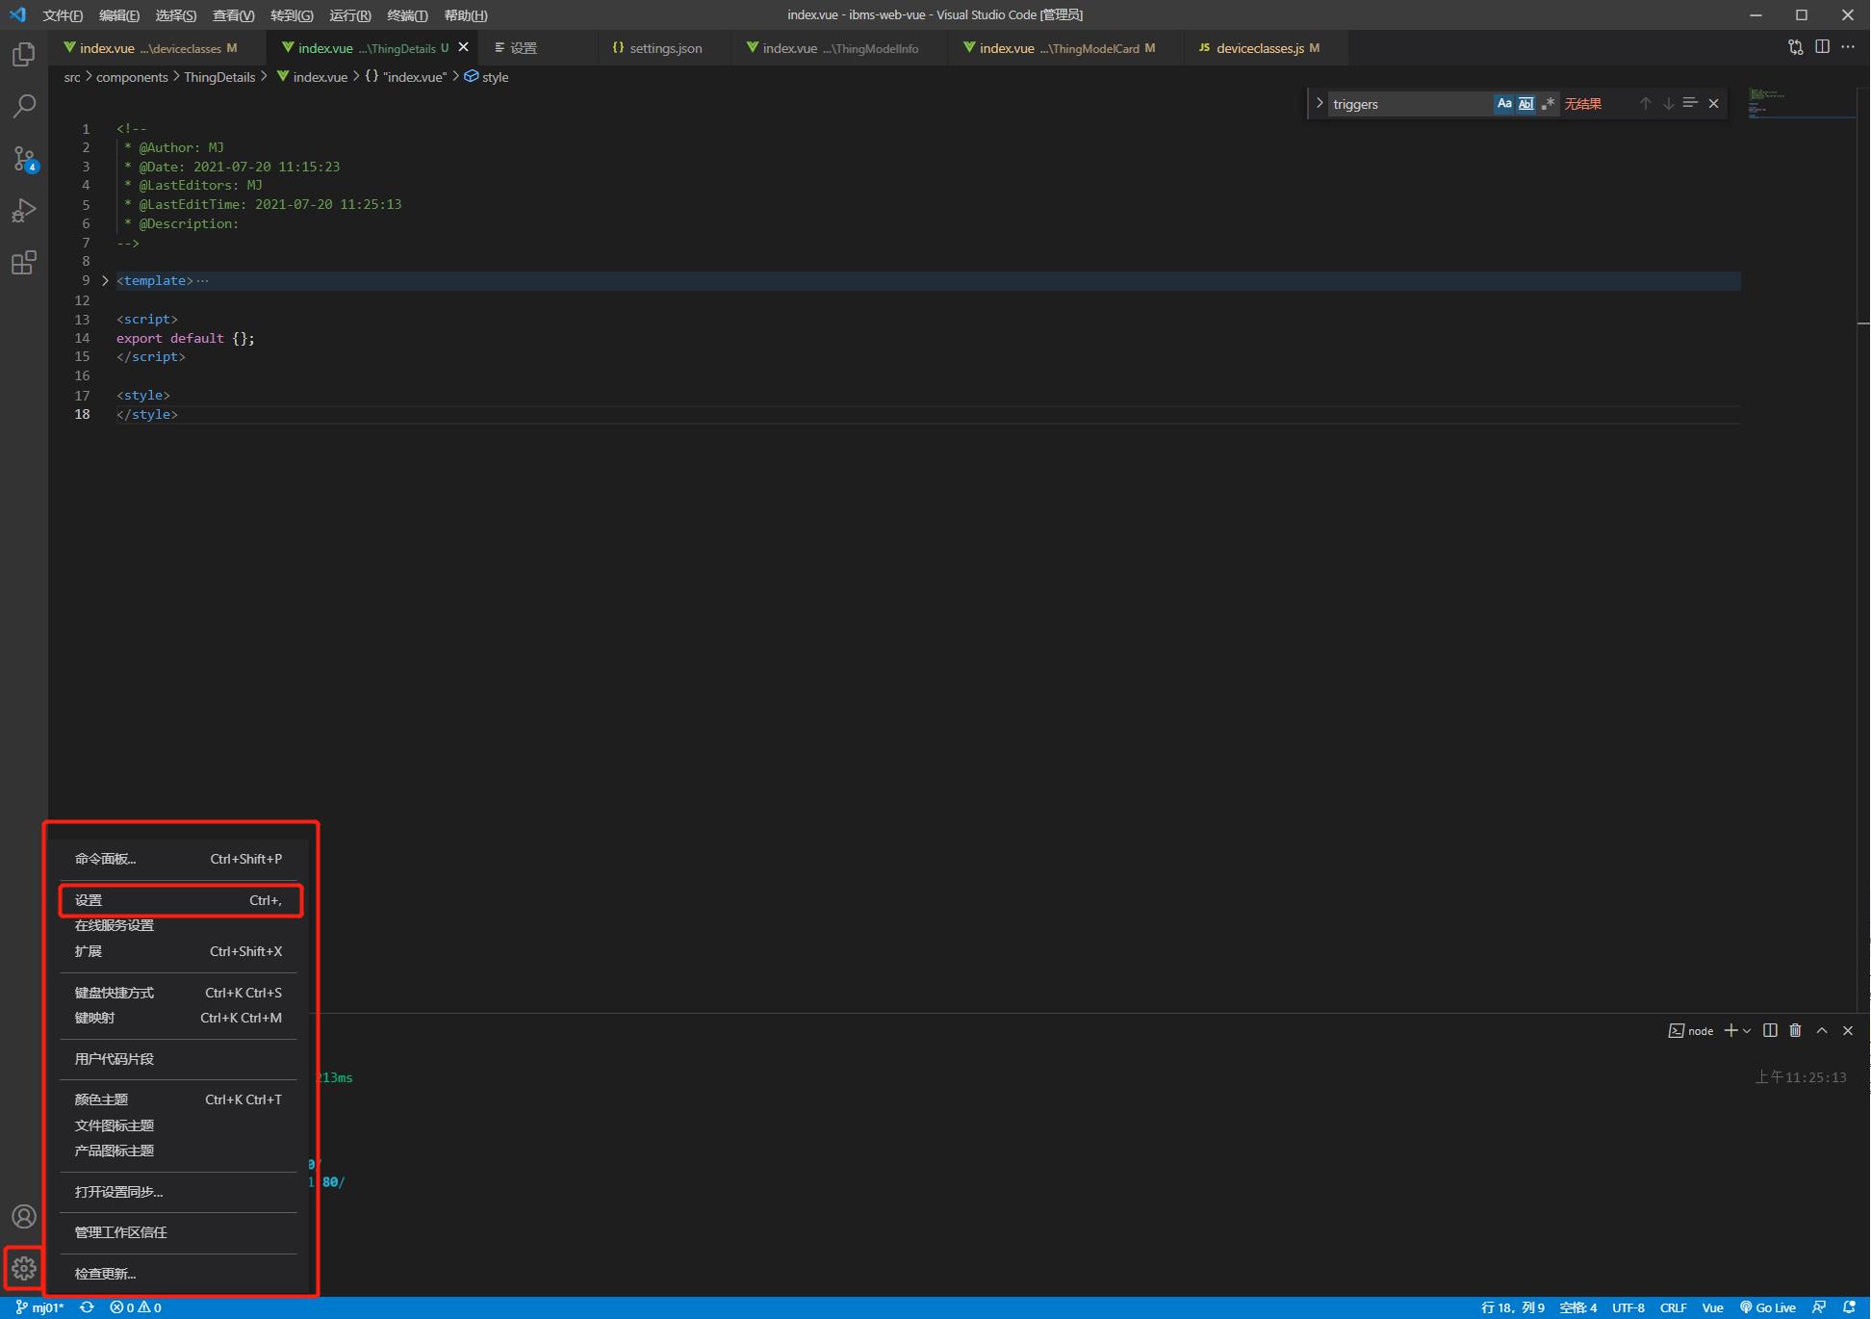Click the mj01* git branch in status bar
1871x1319 pixels.
[x=39, y=1307]
